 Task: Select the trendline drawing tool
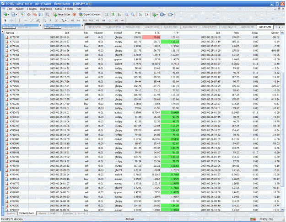[32, 21]
